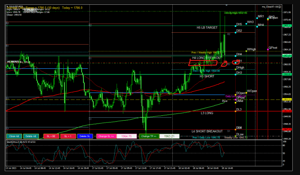Click the Close All button
The image size is (300, 175).
tap(14, 136)
